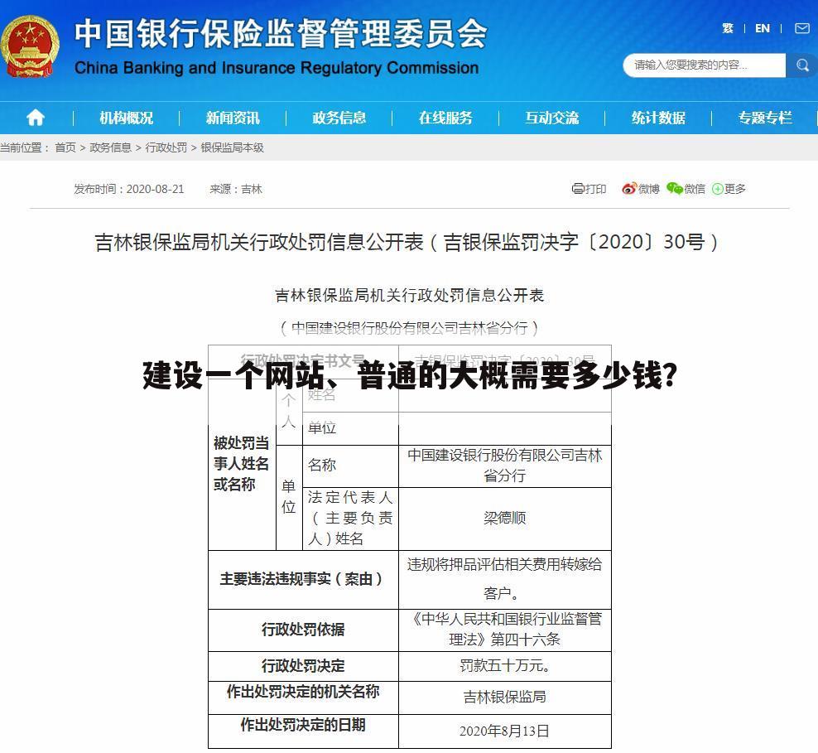Go to 首页 breadcrumb link
Viewport: 818px width, 753px height.
pyautogui.click(x=65, y=147)
